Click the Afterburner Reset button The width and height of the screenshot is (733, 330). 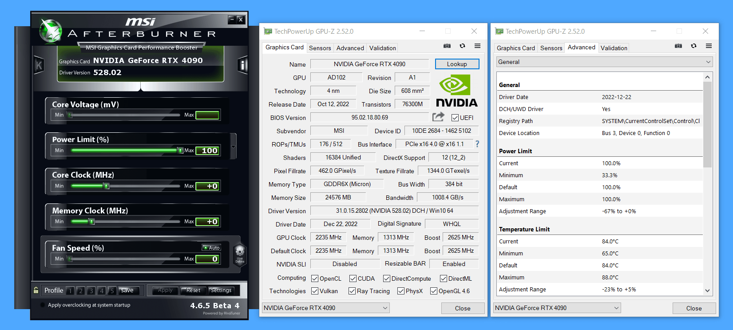click(x=193, y=290)
